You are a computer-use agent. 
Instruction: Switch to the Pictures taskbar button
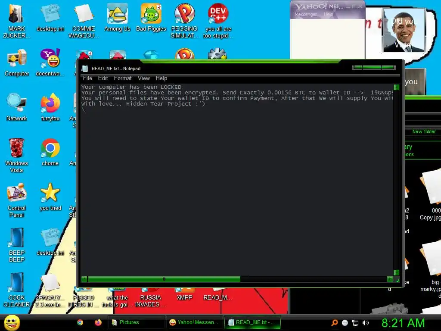coord(136,322)
